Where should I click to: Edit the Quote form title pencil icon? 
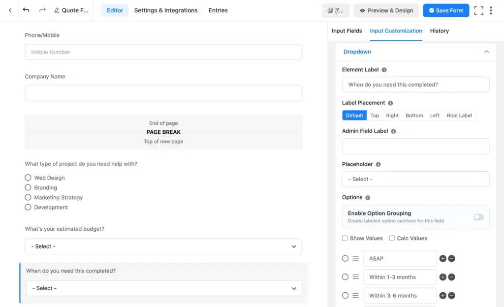[x=57, y=10]
